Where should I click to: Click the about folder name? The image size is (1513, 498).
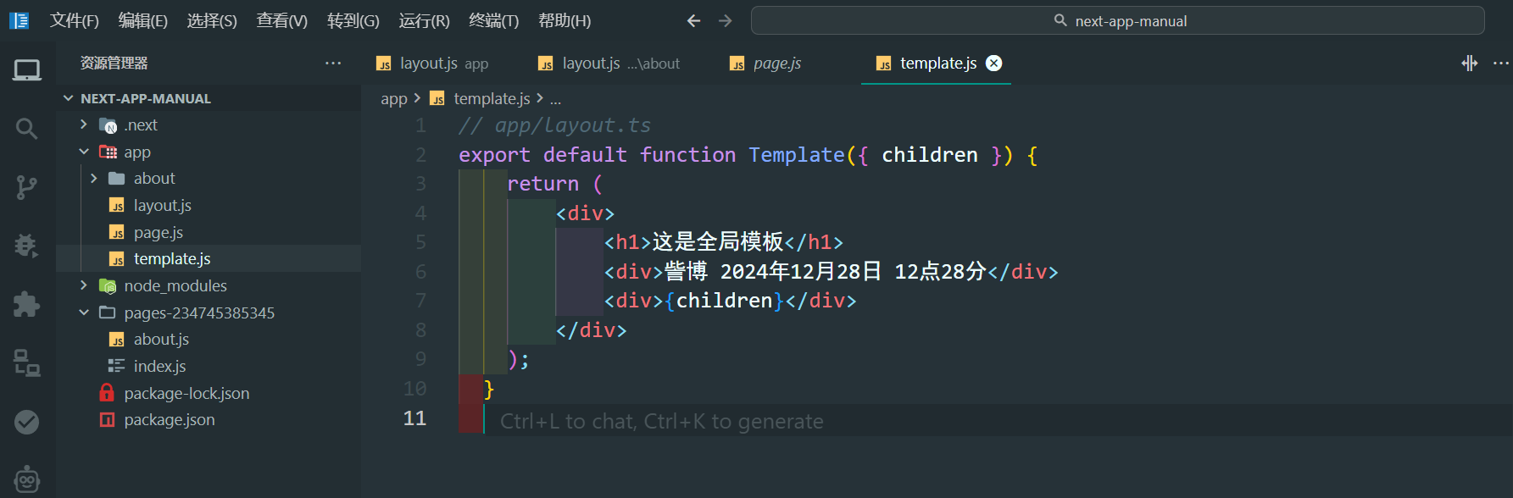(x=154, y=178)
